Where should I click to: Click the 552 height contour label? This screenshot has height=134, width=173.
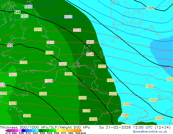click(10, 45)
